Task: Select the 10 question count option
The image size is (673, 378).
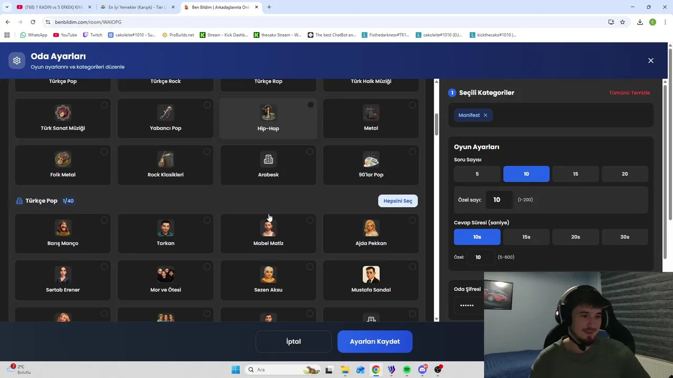Action: 526,174
